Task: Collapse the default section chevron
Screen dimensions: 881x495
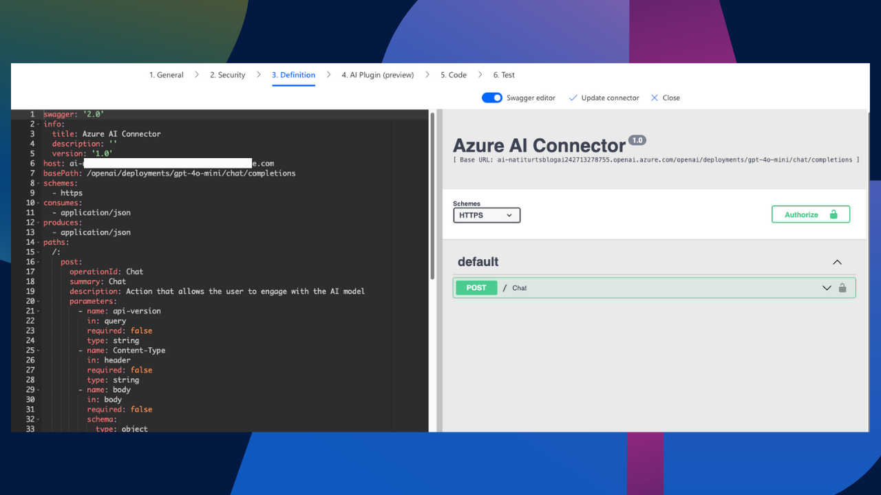Action: (x=837, y=262)
